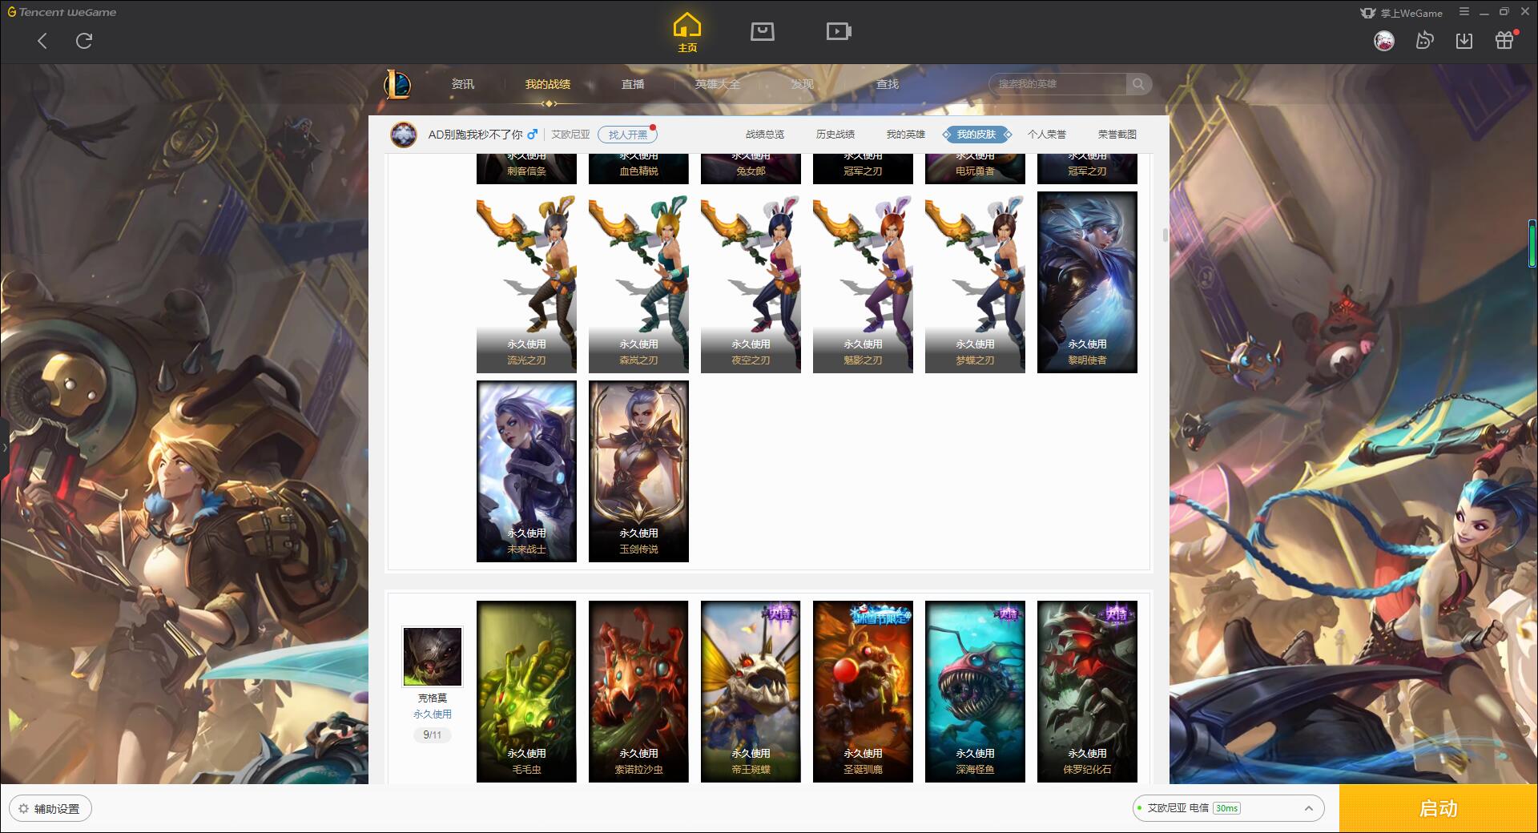This screenshot has height=833, width=1538.
Task: Open the 主页 home icon
Action: coord(687,33)
